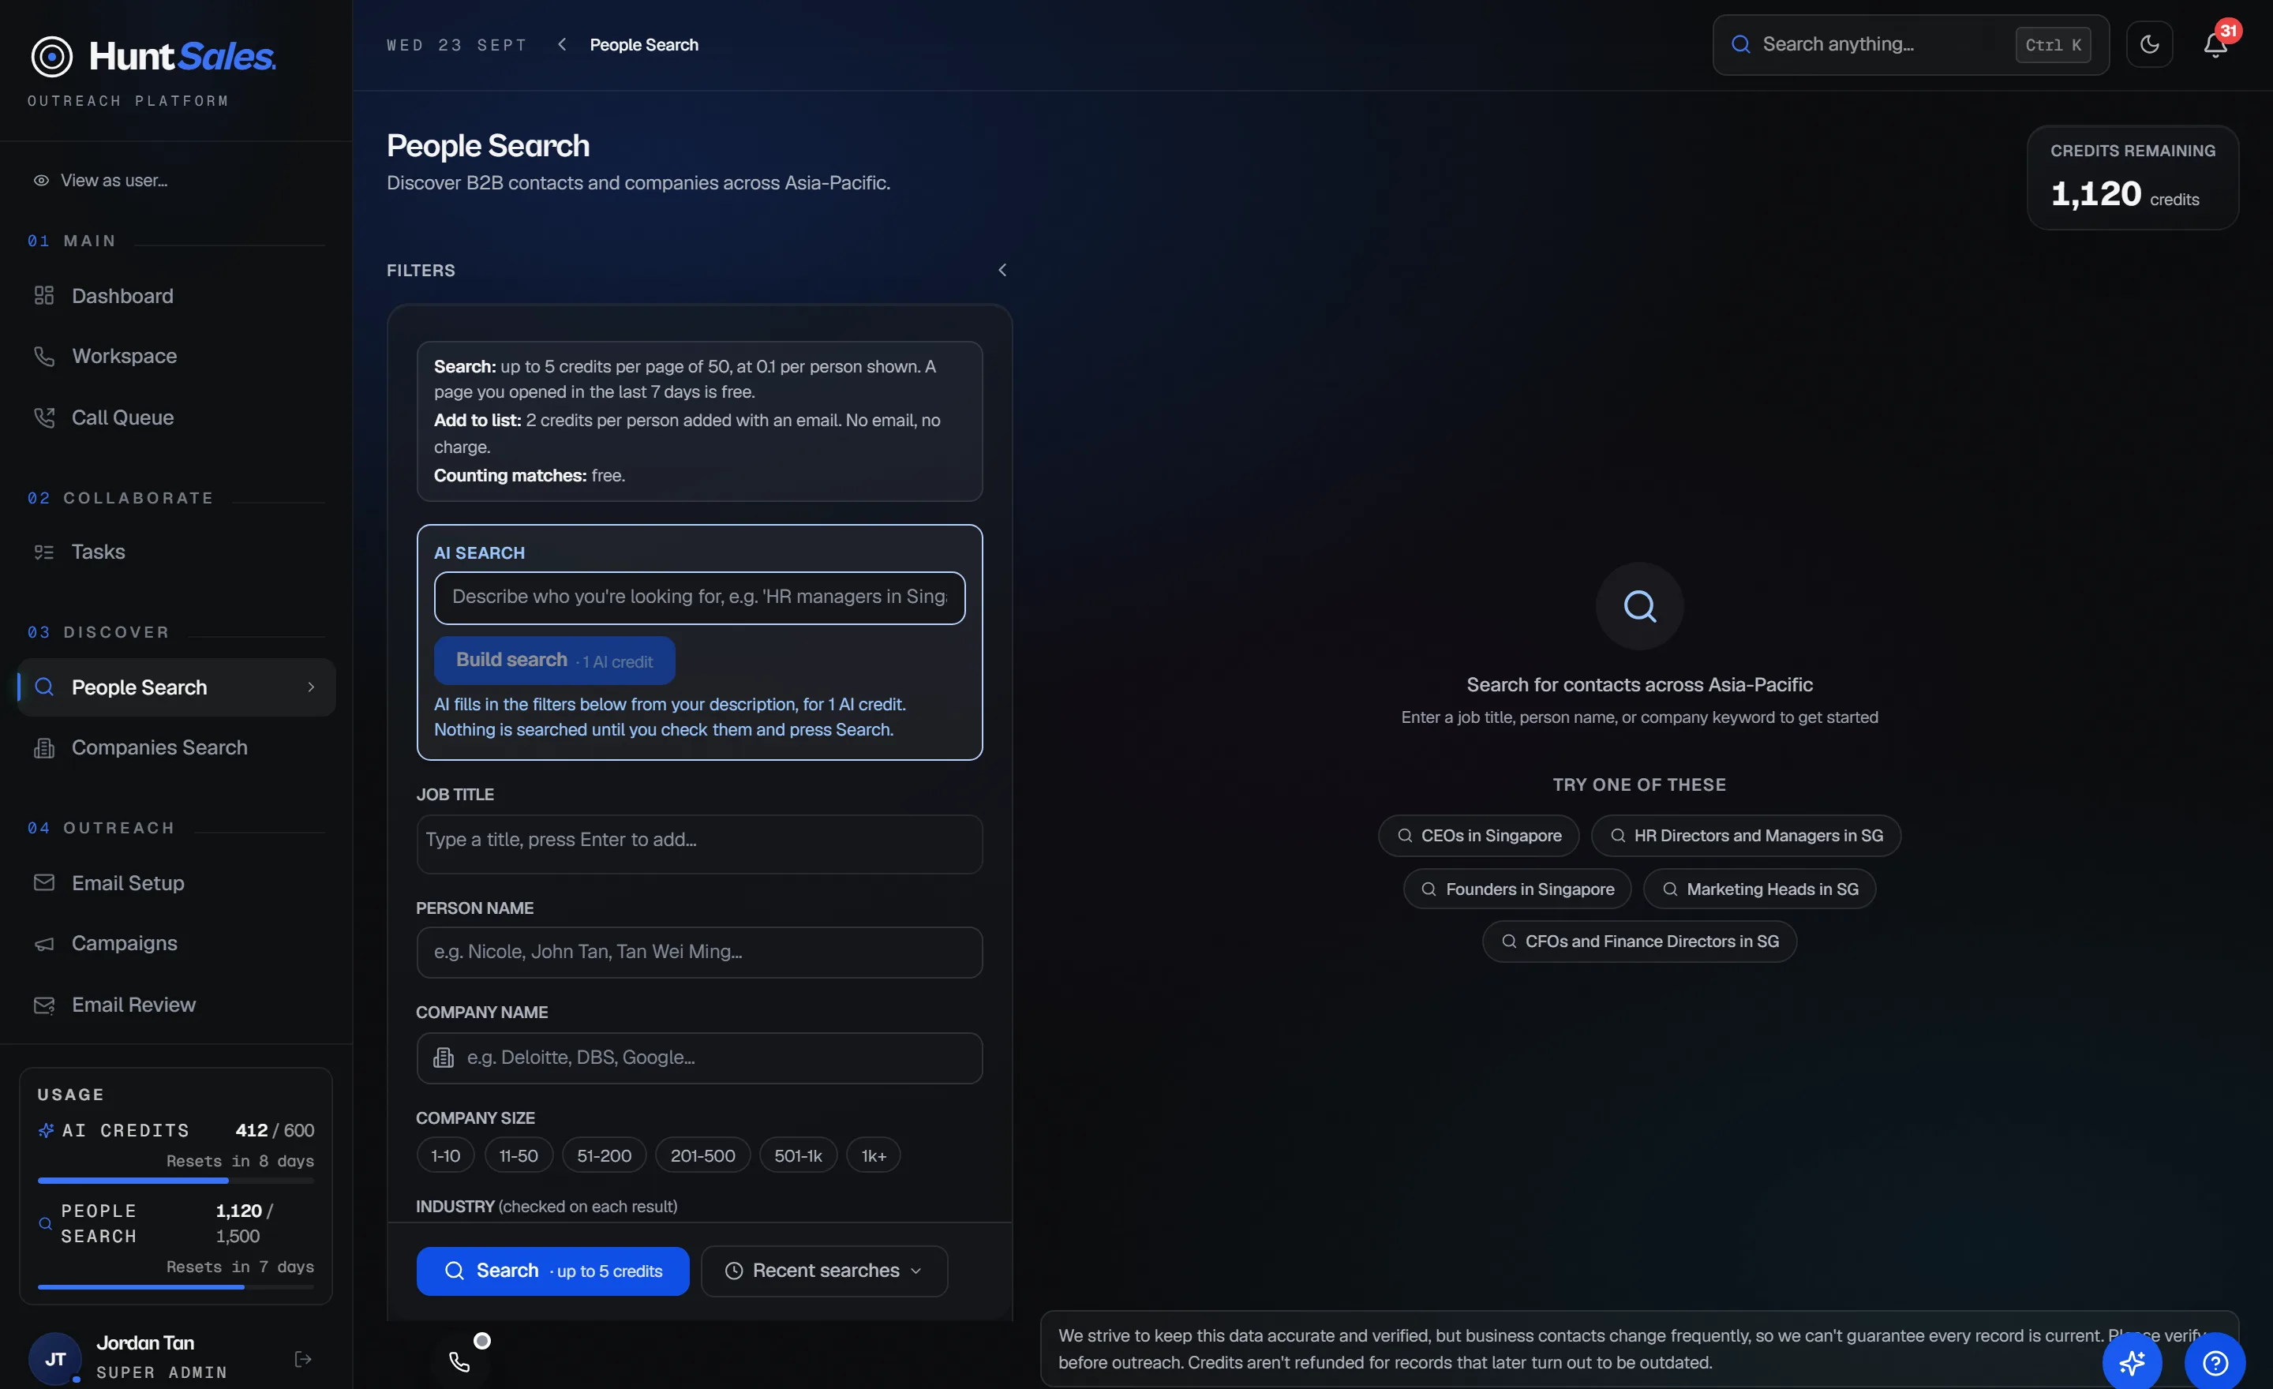Try the CEOs in Singapore suggestion

(x=1479, y=836)
